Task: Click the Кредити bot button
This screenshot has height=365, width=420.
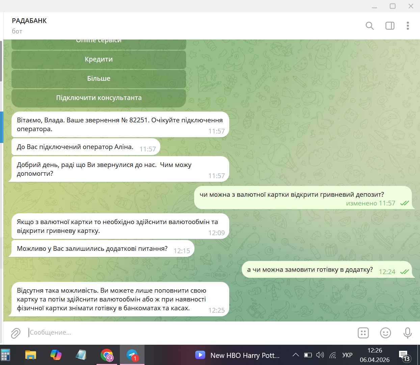Action: (99, 59)
